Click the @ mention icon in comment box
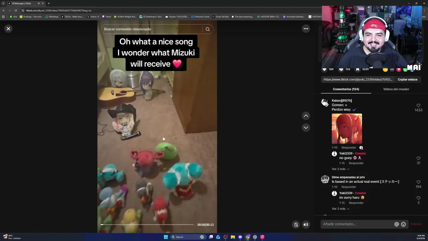The width and height of the screenshot is (428, 241). pyautogui.click(x=397, y=224)
